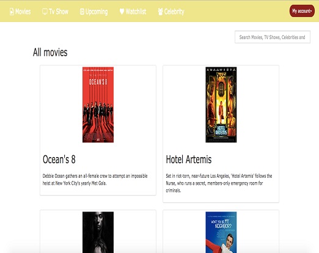Click the My account dropdown caret
This screenshot has height=253, width=319.
click(311, 11)
